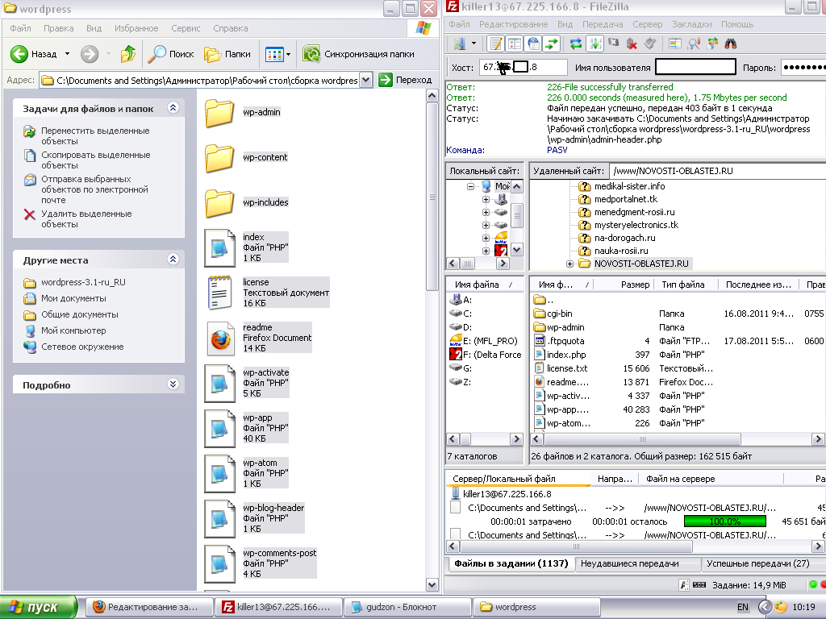
Task: Select the E: (MFL_PRO) drive icon
Action: [456, 341]
